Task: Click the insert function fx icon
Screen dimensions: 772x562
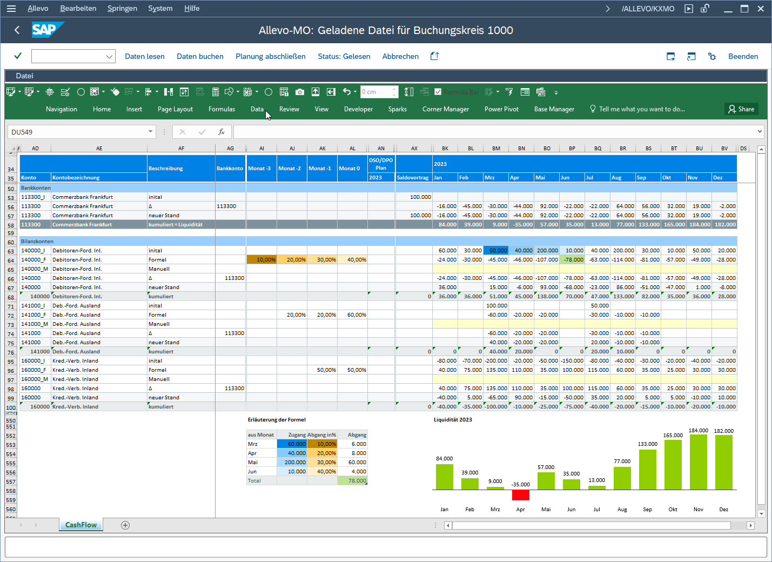Action: point(221,132)
